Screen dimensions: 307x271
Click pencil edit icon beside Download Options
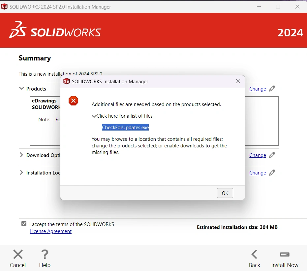click(x=272, y=155)
